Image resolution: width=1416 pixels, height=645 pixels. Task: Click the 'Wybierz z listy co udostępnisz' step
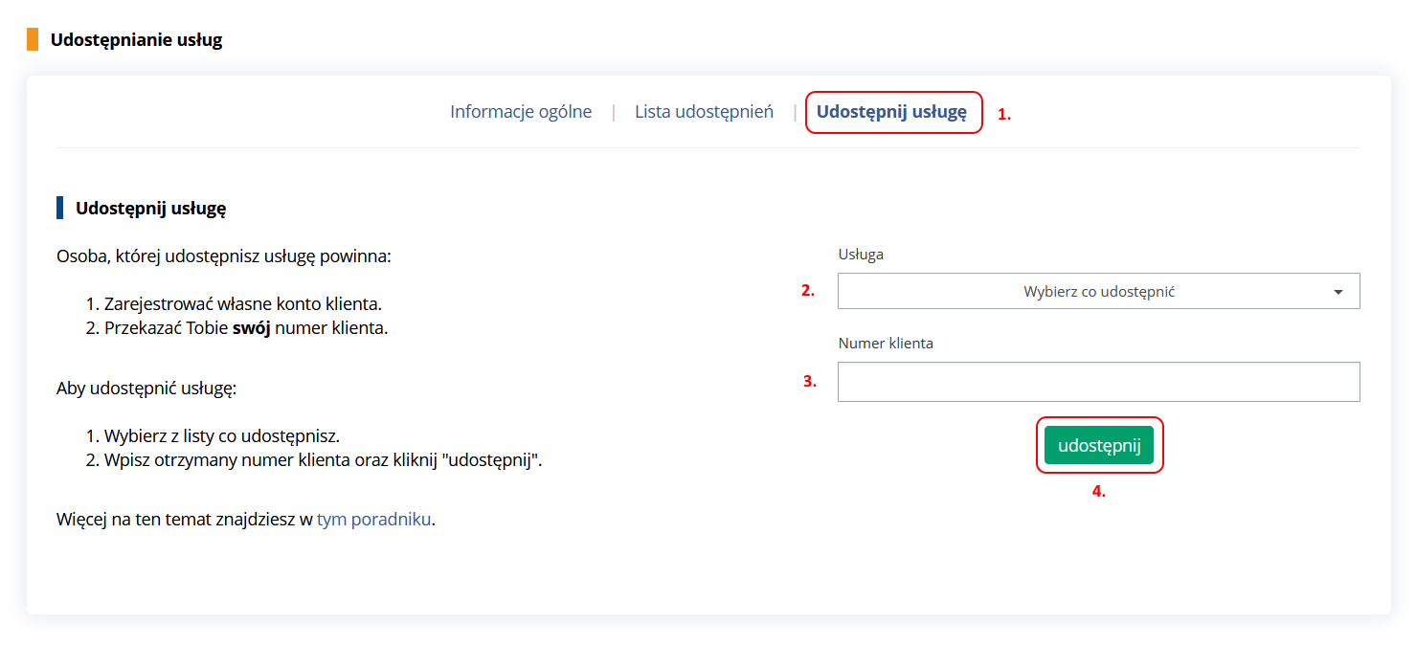pyautogui.click(x=220, y=436)
